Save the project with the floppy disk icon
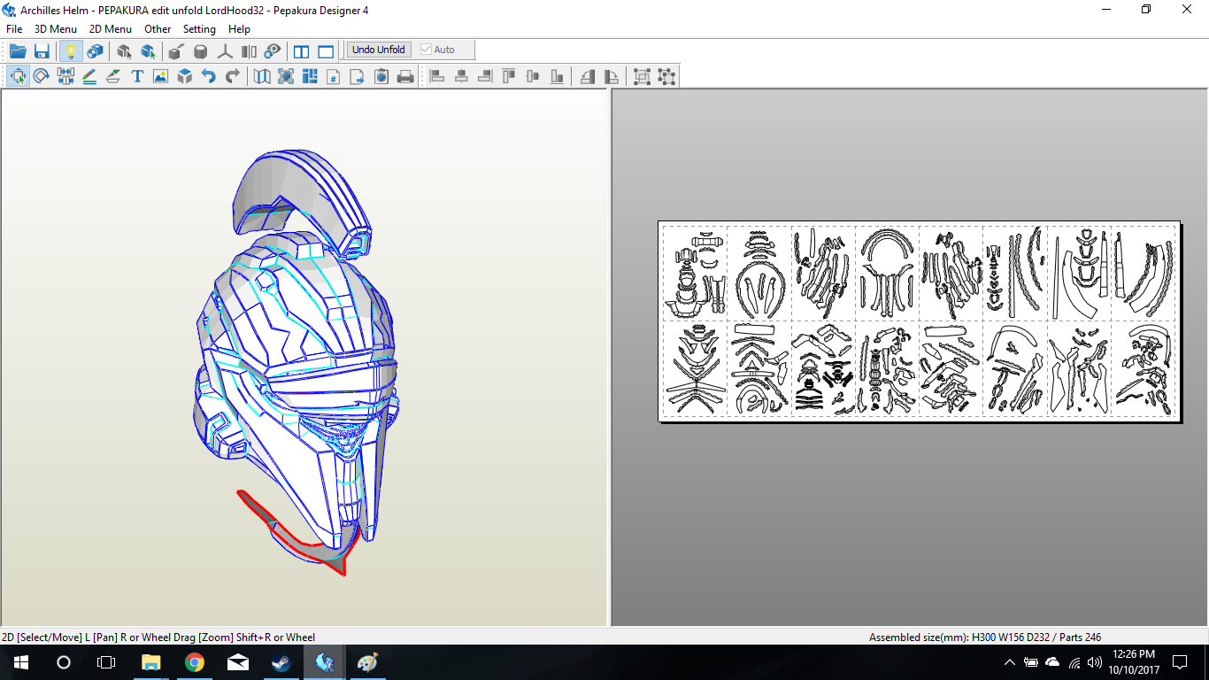 (42, 50)
